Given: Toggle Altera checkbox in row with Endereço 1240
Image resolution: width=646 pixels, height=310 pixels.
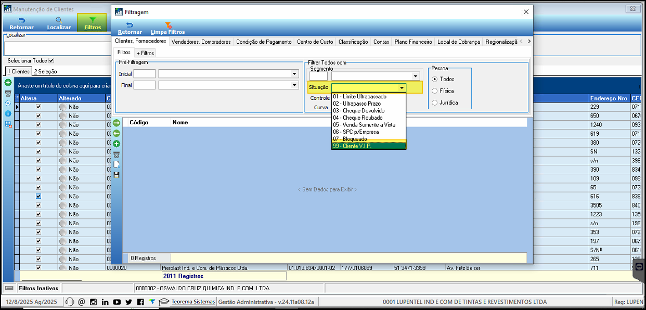Looking at the screenshot, I should (38, 125).
